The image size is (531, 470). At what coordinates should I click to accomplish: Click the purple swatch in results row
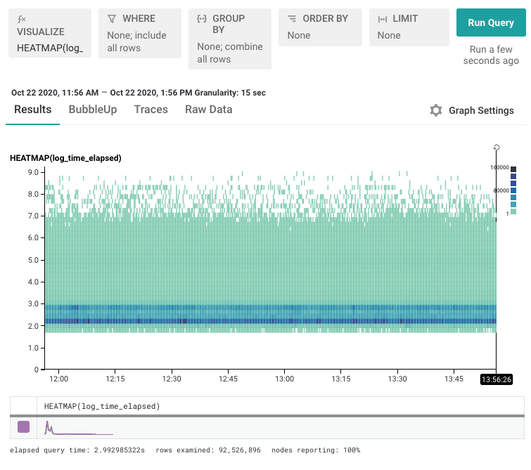pos(23,426)
